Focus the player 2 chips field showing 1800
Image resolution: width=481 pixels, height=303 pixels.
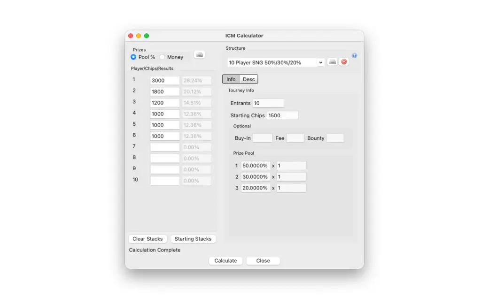pyautogui.click(x=165, y=91)
